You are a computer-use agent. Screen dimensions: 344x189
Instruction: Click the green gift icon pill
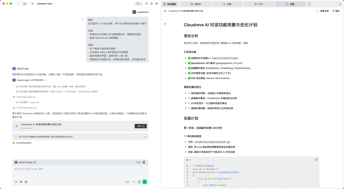pyautogui.click(x=139, y=4)
